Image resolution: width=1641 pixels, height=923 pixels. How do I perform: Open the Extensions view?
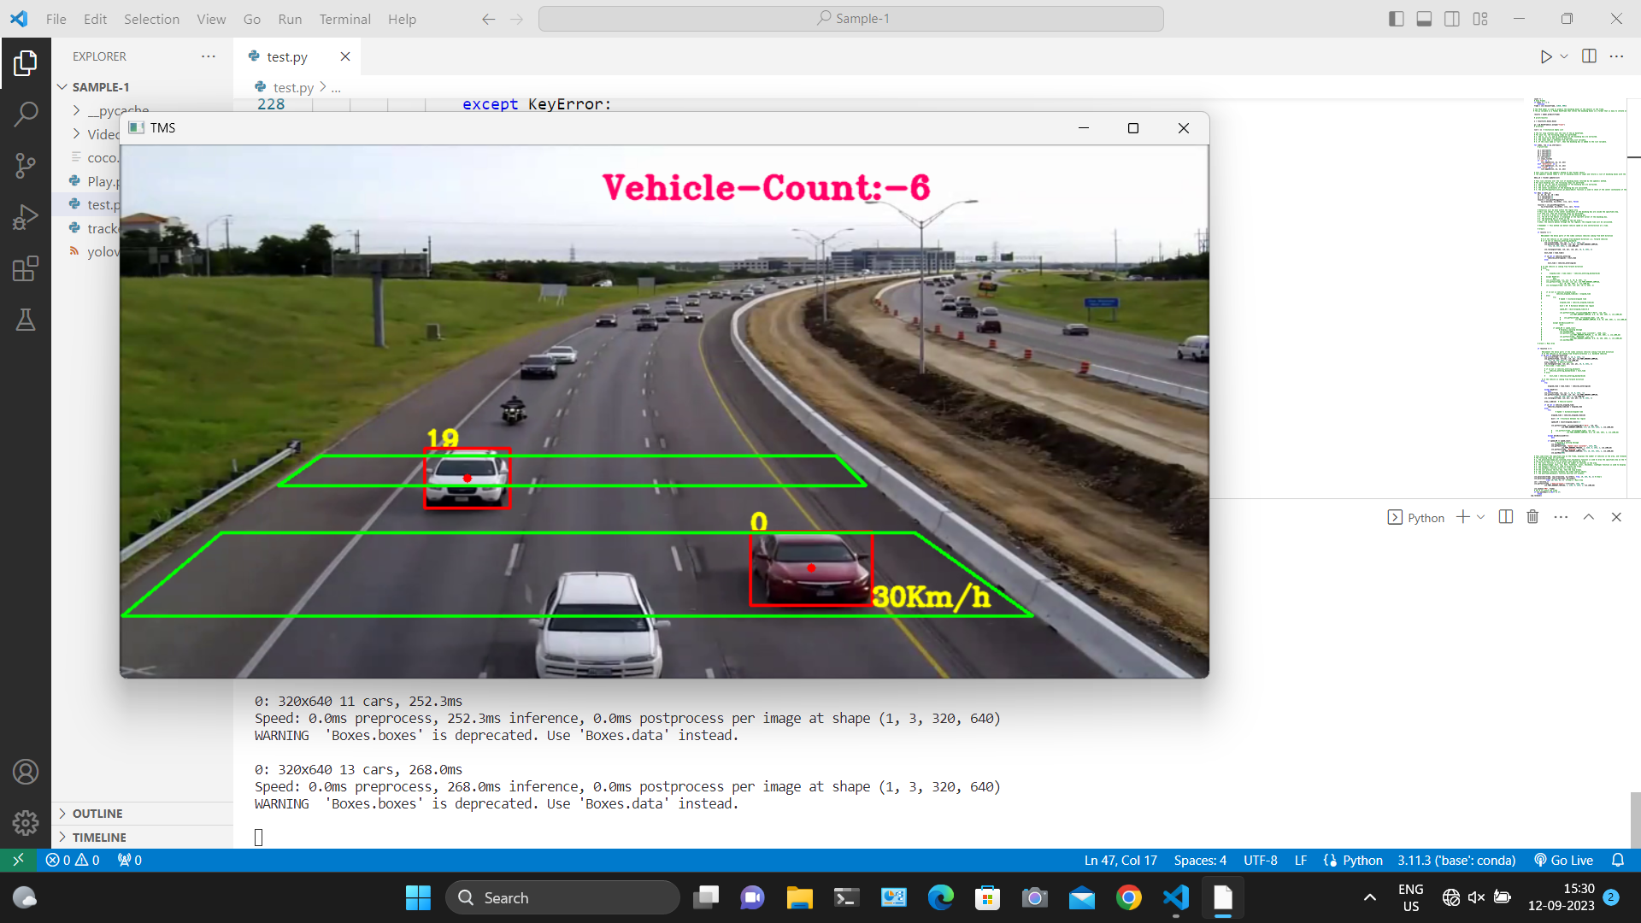click(26, 267)
